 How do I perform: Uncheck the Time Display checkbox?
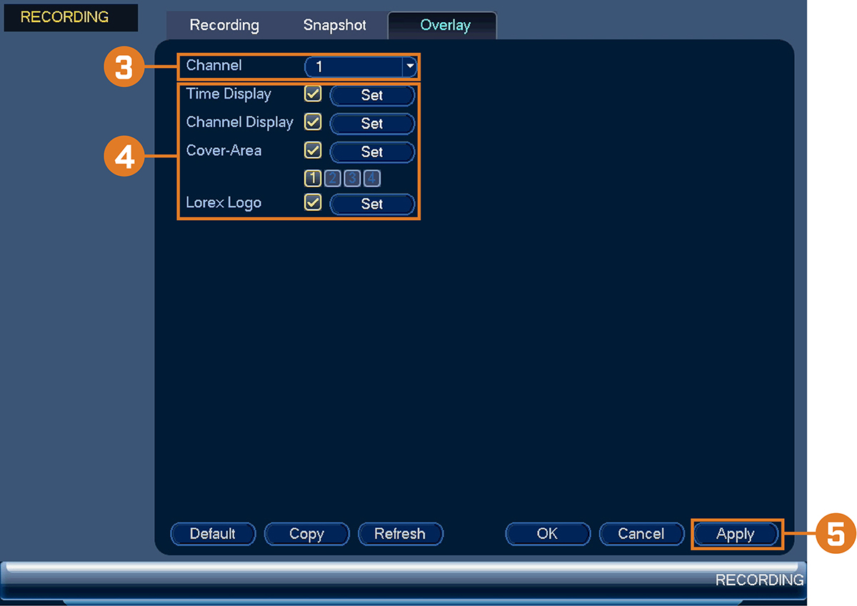tap(313, 94)
